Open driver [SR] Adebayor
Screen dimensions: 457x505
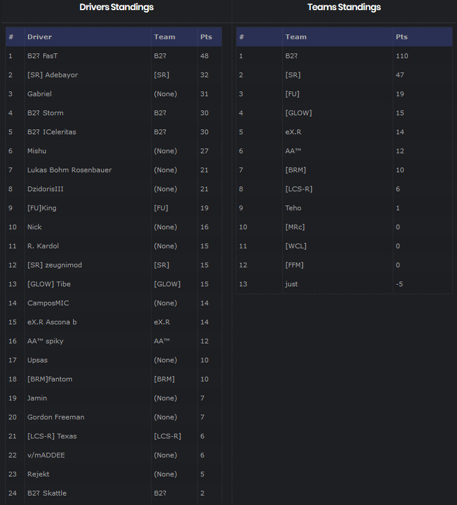click(52, 75)
